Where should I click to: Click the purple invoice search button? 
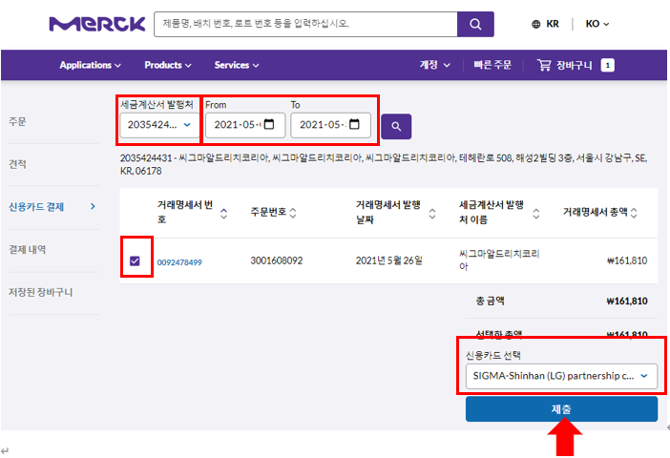396,125
